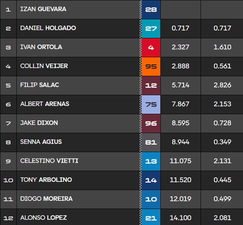Click Collin Veijer's name
Viewport: 243px width, 225px height.
click(44, 66)
